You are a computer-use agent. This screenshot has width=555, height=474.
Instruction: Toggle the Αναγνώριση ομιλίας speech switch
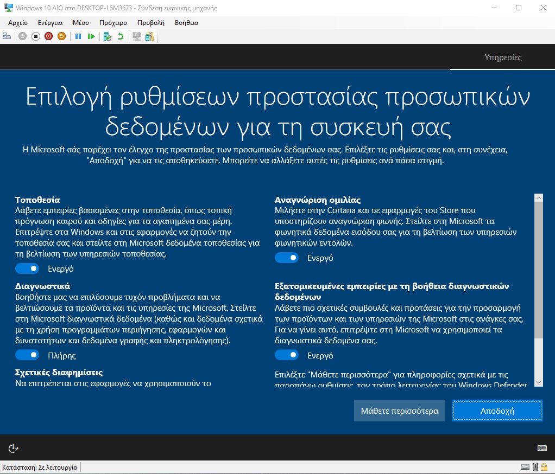tap(287, 258)
